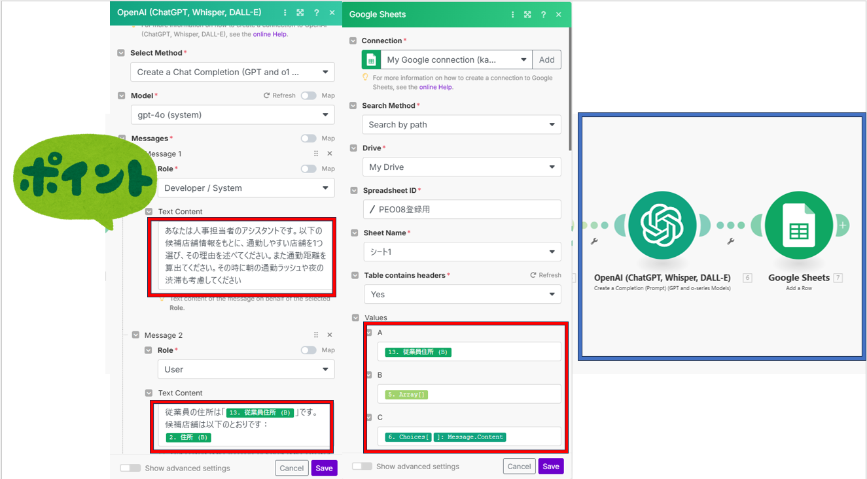Collapse the Message 2 Text Content field
This screenshot has width=867, height=479.
coord(149,393)
